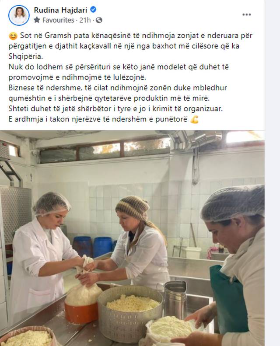Click the Favourites star icon
Image resolution: width=280 pixels, height=346 pixels.
[x=37, y=20]
